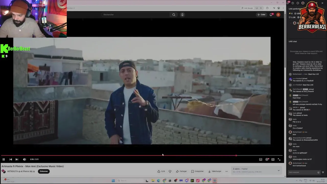
Task: Open File Explorer from taskbar
Action: 153,181
